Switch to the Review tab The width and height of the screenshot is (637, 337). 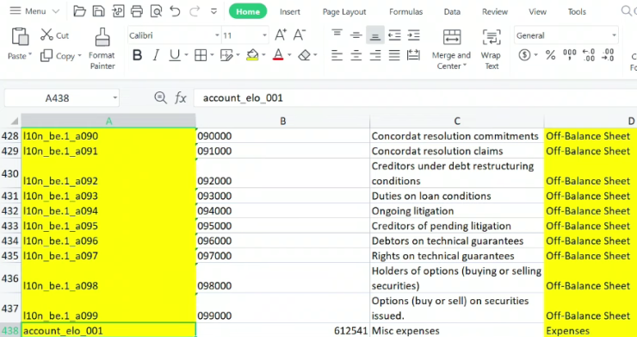[x=495, y=12]
